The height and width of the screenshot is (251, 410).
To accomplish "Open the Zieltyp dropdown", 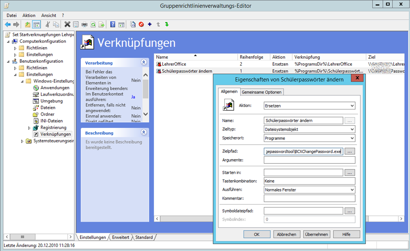I will pos(309,129).
